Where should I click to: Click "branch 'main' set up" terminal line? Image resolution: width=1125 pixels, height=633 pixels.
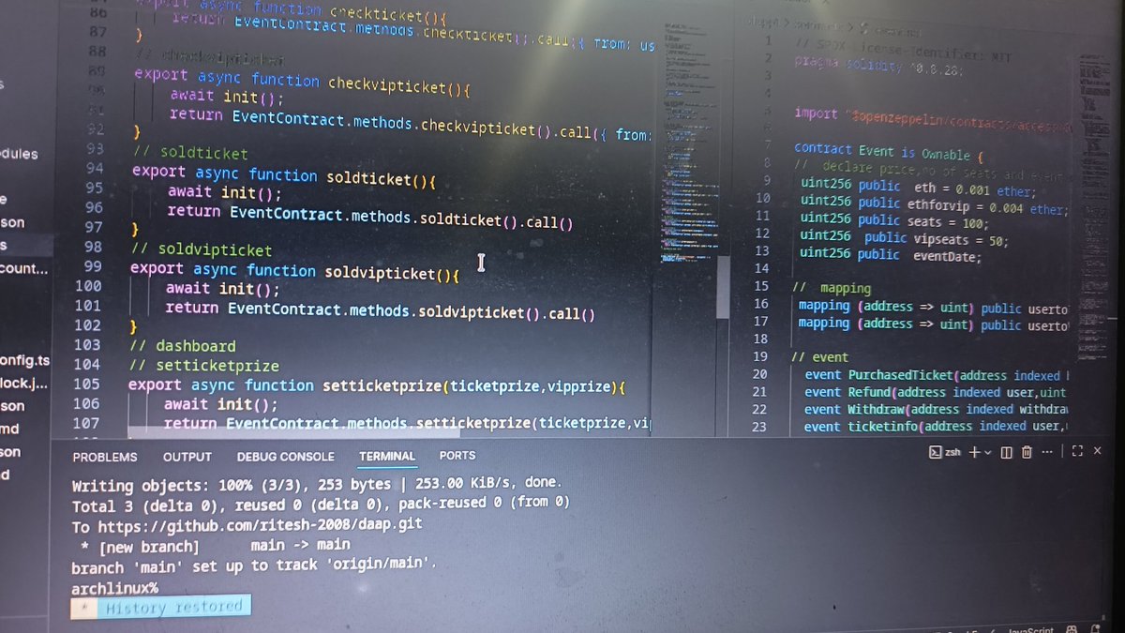point(254,566)
